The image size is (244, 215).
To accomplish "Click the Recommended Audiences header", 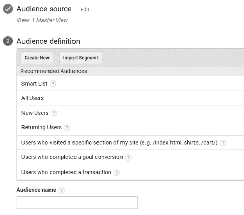I will pyautogui.click(x=131, y=71).
